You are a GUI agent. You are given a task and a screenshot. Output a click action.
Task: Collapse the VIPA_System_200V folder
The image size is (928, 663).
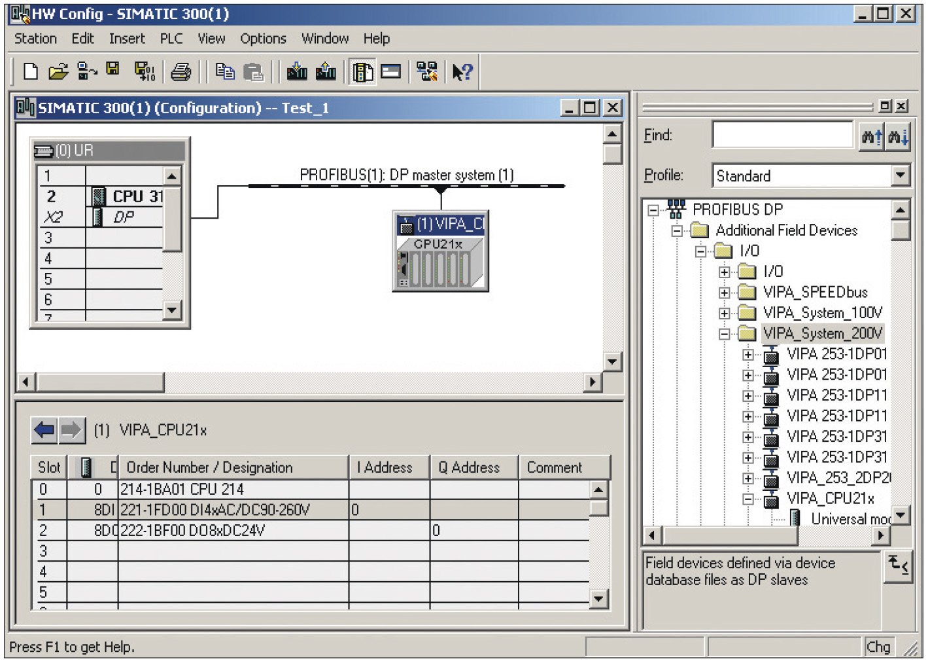(x=724, y=334)
